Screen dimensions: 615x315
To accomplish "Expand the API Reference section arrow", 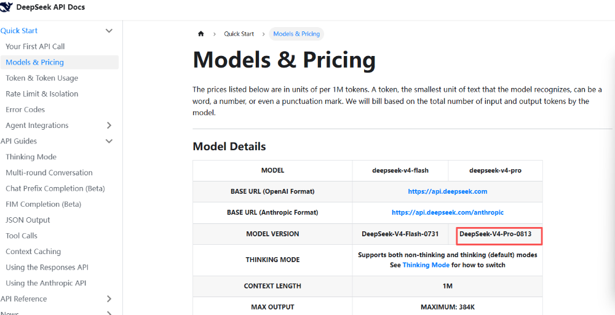I will [109, 299].
